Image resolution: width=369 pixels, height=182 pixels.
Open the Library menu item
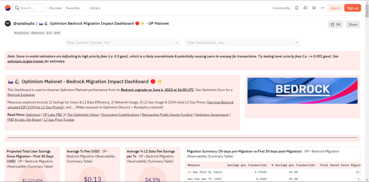pyautogui.click(x=95, y=8)
